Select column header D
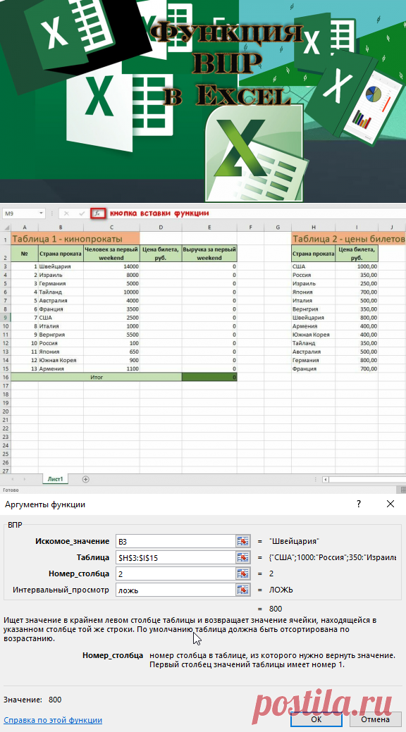 [161, 227]
